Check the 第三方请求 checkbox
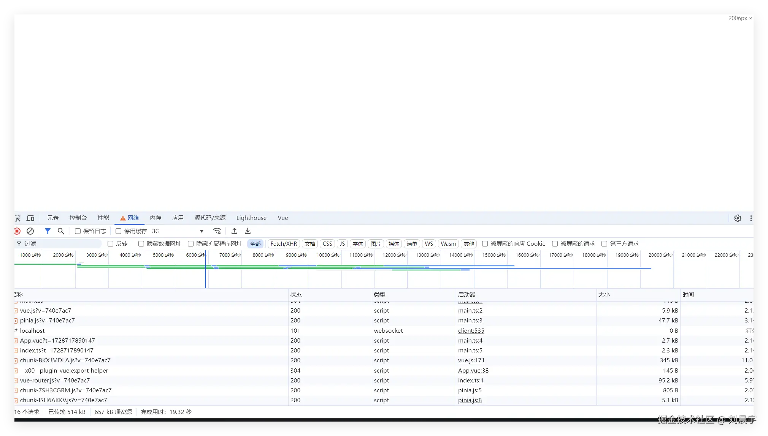This screenshot has height=436, width=768. point(604,244)
